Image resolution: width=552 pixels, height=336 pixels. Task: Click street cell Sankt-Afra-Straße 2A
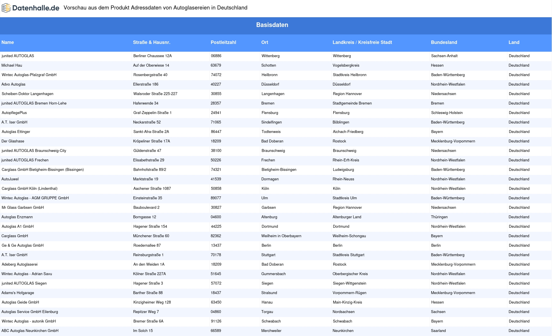click(x=151, y=132)
